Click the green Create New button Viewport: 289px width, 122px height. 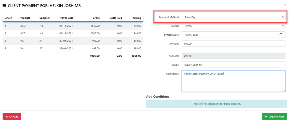coord(274,117)
